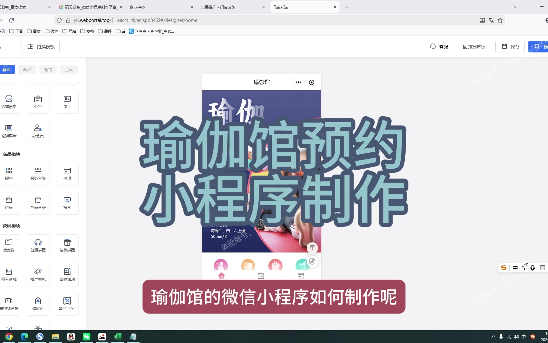The width and height of the screenshot is (548, 343).
Task: Switch to the 码云数智 browser tab
Action: [x=91, y=7]
